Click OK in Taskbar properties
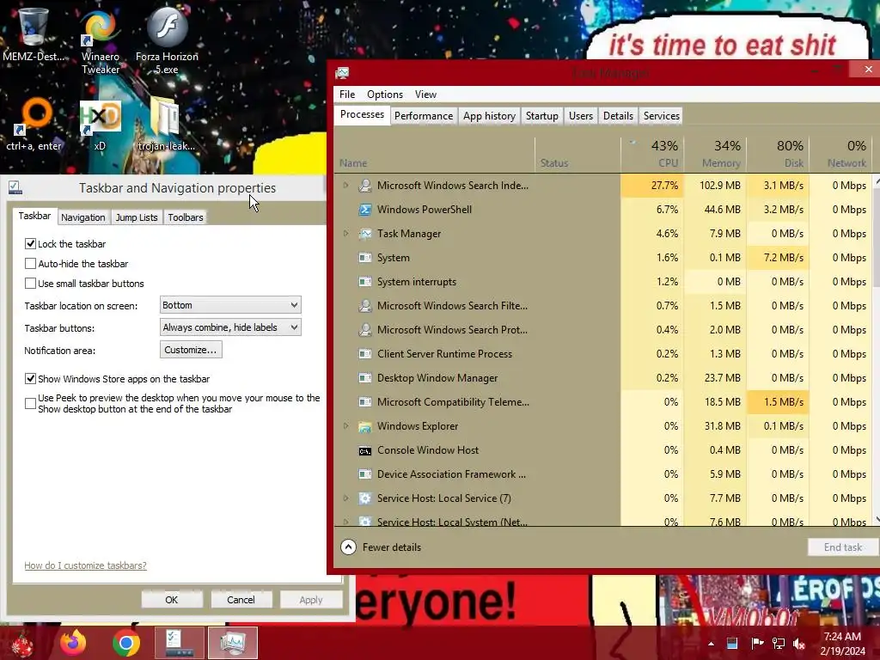The width and height of the screenshot is (880, 660). tap(172, 599)
